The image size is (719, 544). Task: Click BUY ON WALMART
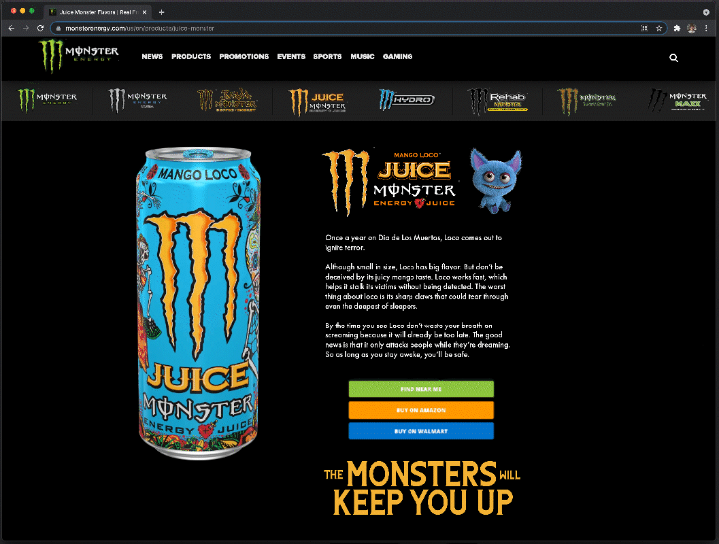coord(421,431)
